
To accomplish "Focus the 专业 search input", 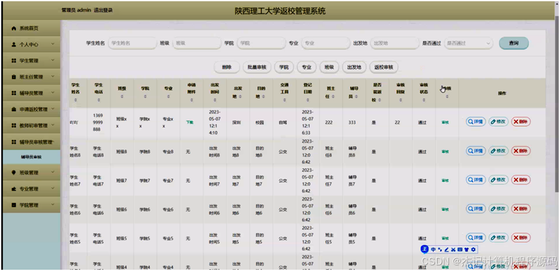I will pos(325,43).
